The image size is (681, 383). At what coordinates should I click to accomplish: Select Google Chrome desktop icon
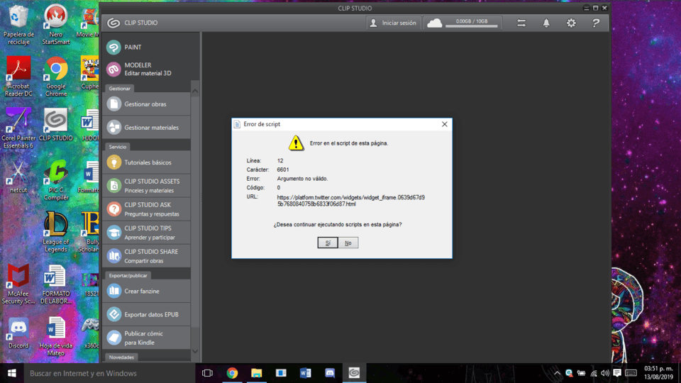[55, 77]
